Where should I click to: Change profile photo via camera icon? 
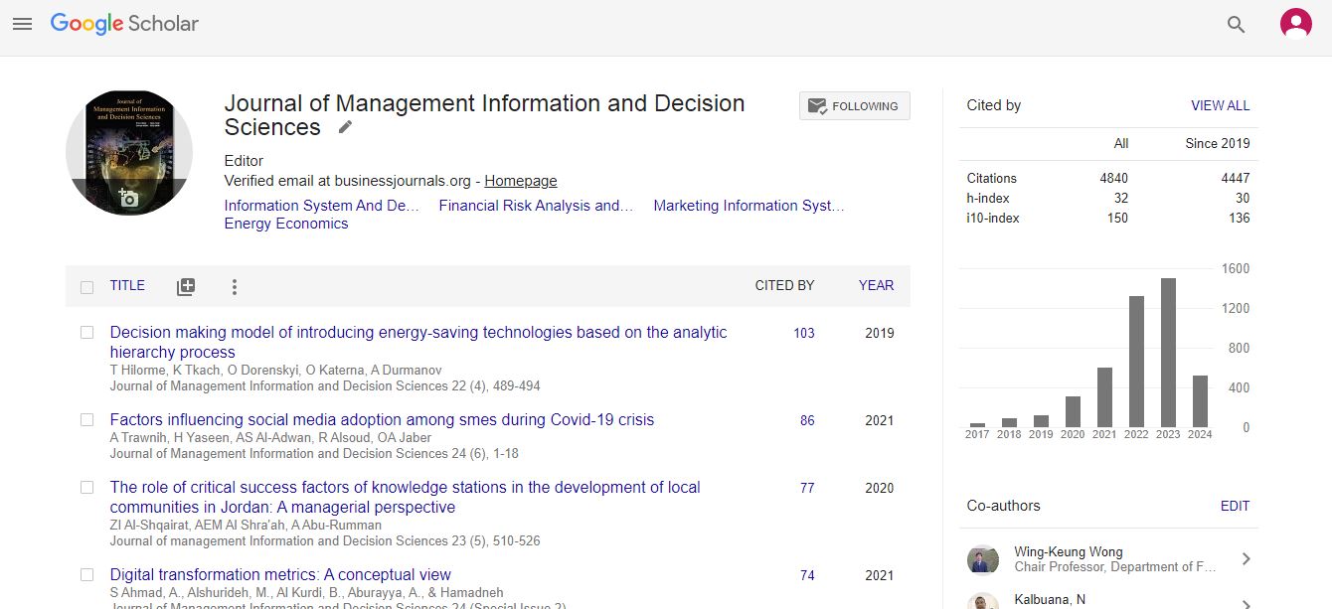(x=127, y=198)
